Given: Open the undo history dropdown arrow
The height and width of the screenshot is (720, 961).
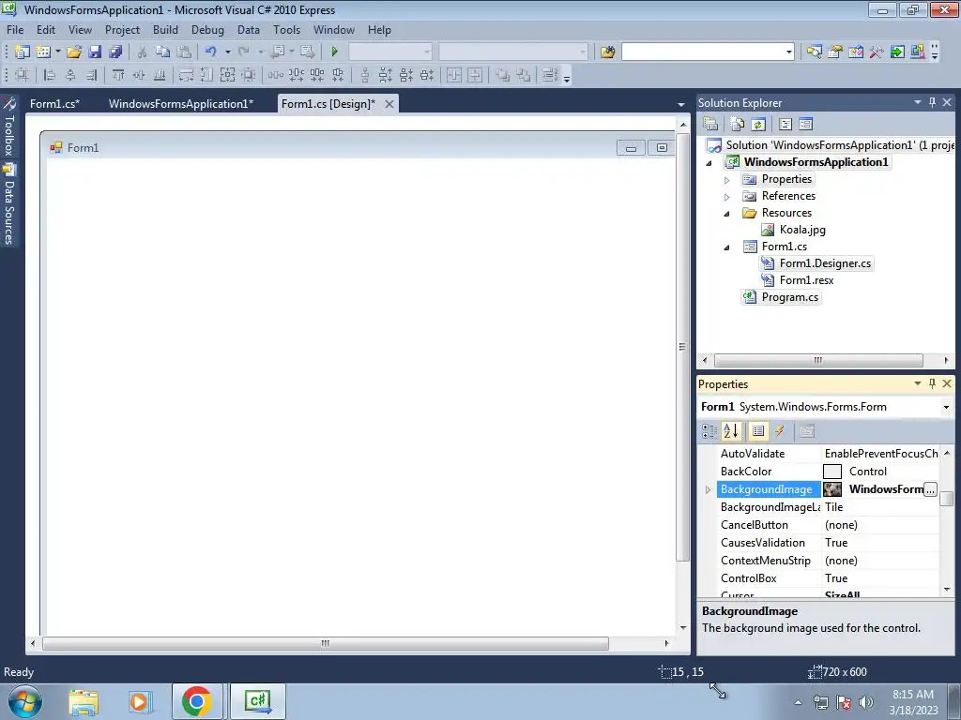Looking at the screenshot, I should coord(227,52).
